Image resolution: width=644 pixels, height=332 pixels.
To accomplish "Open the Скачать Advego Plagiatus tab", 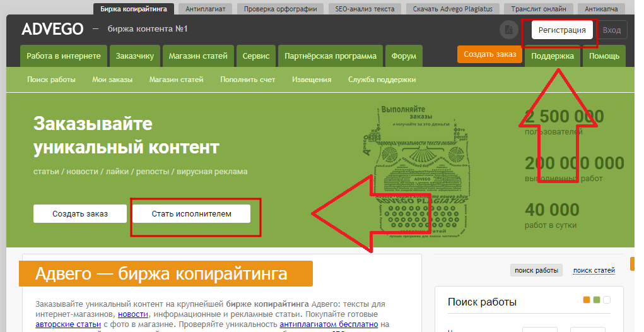I will pos(453,9).
